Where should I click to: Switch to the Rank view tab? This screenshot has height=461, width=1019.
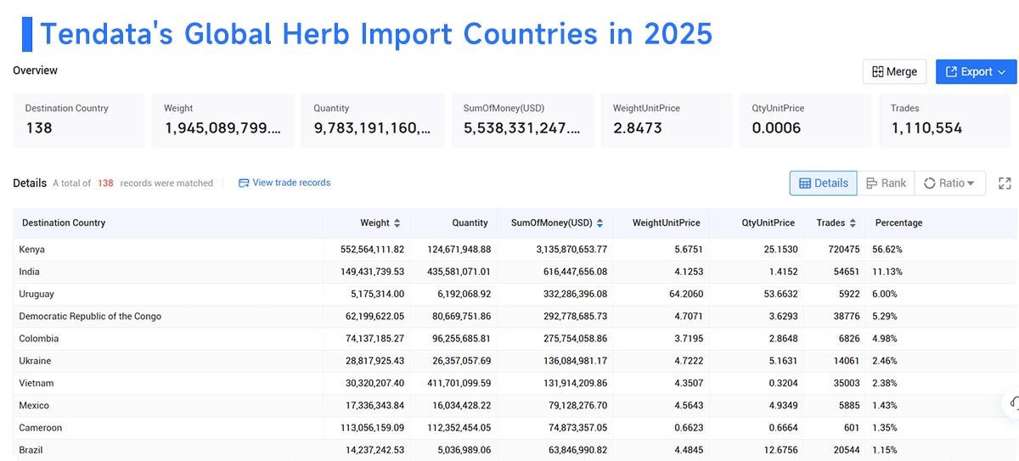[x=886, y=183]
